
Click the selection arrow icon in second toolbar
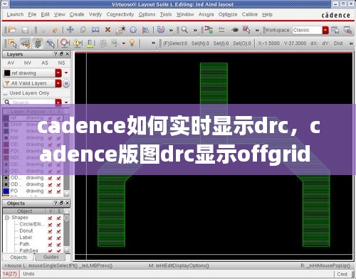(12, 43)
